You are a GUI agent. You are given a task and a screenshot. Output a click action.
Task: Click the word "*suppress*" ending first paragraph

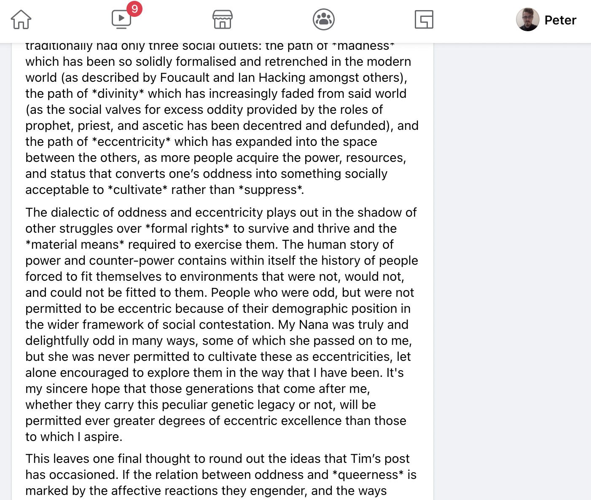[271, 190]
